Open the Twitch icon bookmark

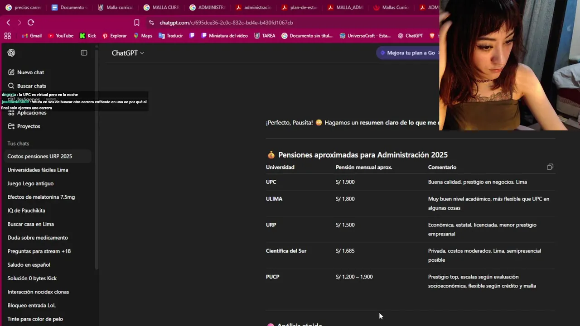(x=192, y=36)
